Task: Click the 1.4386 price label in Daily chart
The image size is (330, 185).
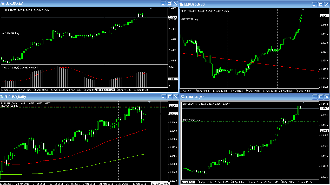Action: (x=173, y=114)
